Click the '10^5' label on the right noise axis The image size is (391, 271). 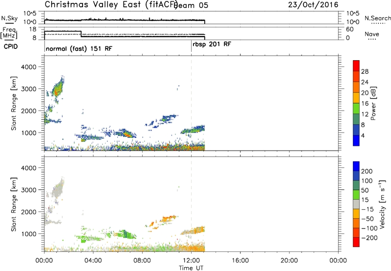click(x=353, y=13)
